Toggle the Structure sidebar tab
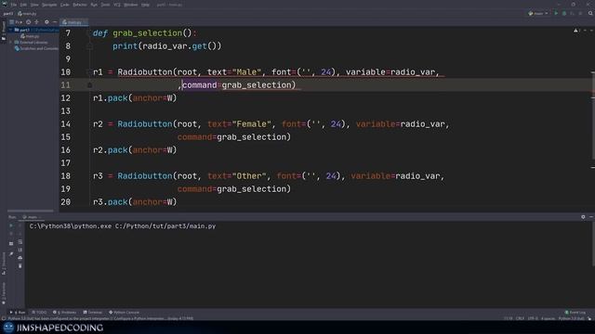The image size is (595, 334). [4, 263]
